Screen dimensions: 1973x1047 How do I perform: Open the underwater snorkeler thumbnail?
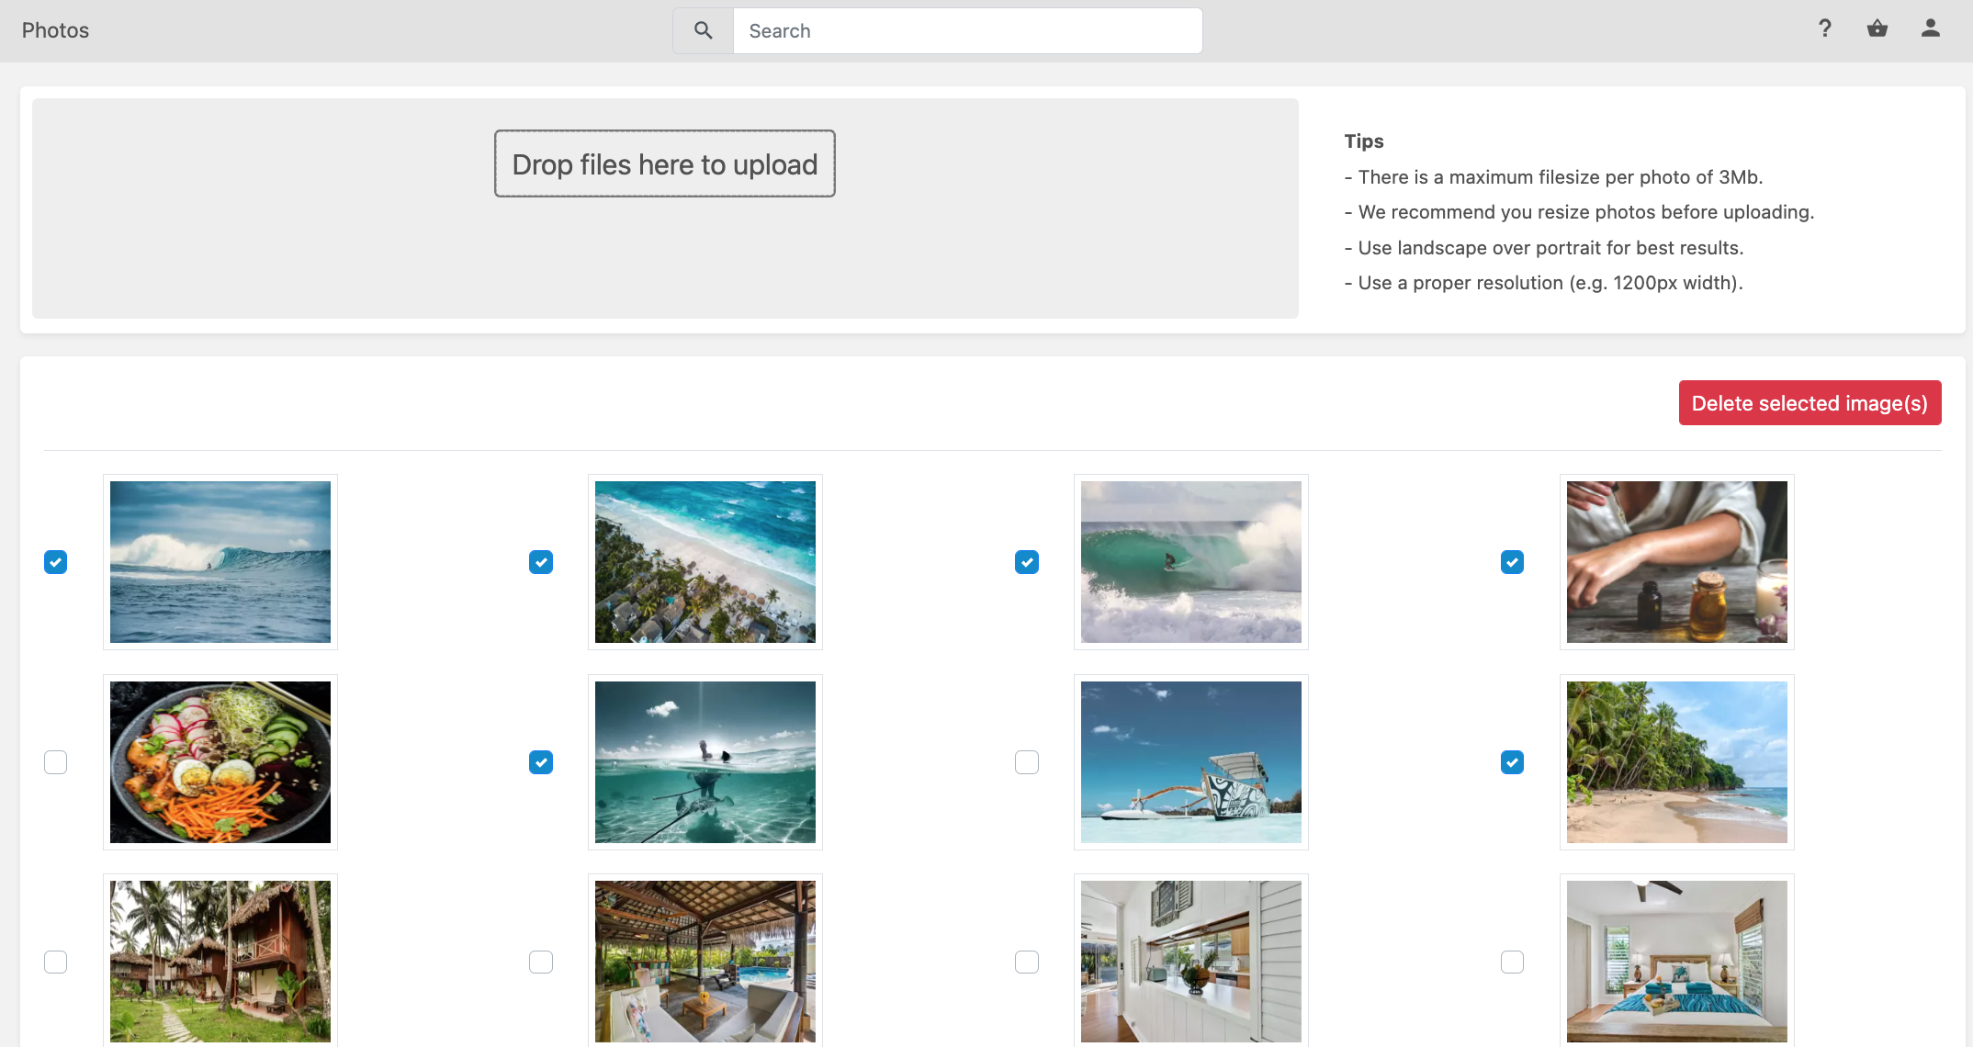[x=705, y=762]
